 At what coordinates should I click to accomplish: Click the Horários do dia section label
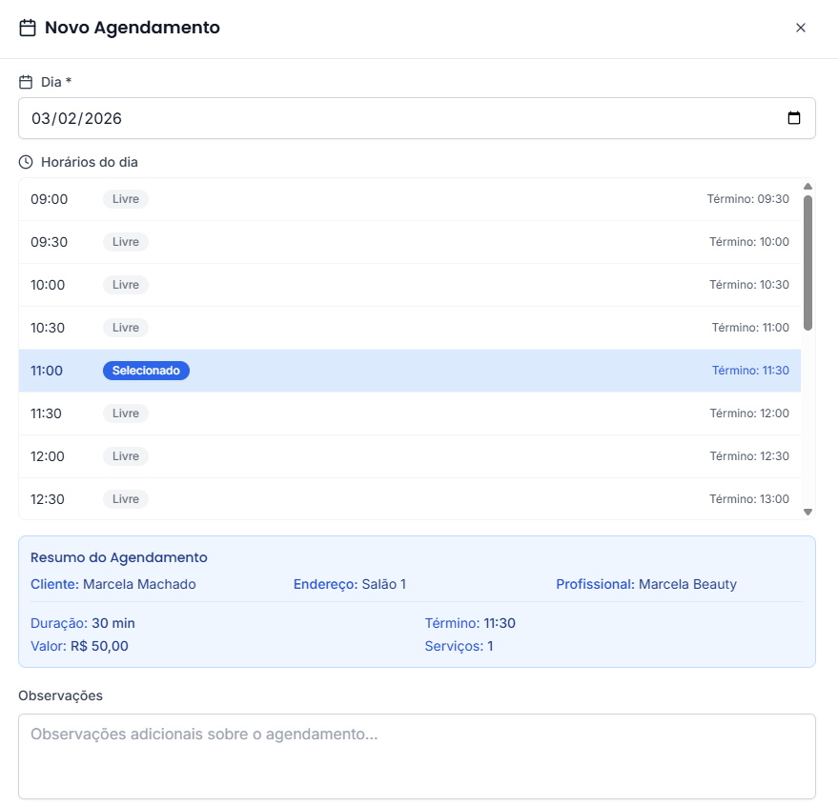91,162
